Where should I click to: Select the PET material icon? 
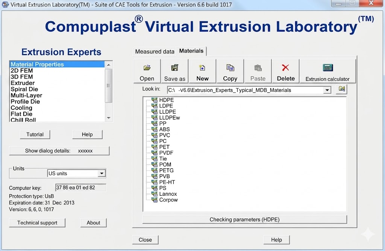click(x=155, y=147)
